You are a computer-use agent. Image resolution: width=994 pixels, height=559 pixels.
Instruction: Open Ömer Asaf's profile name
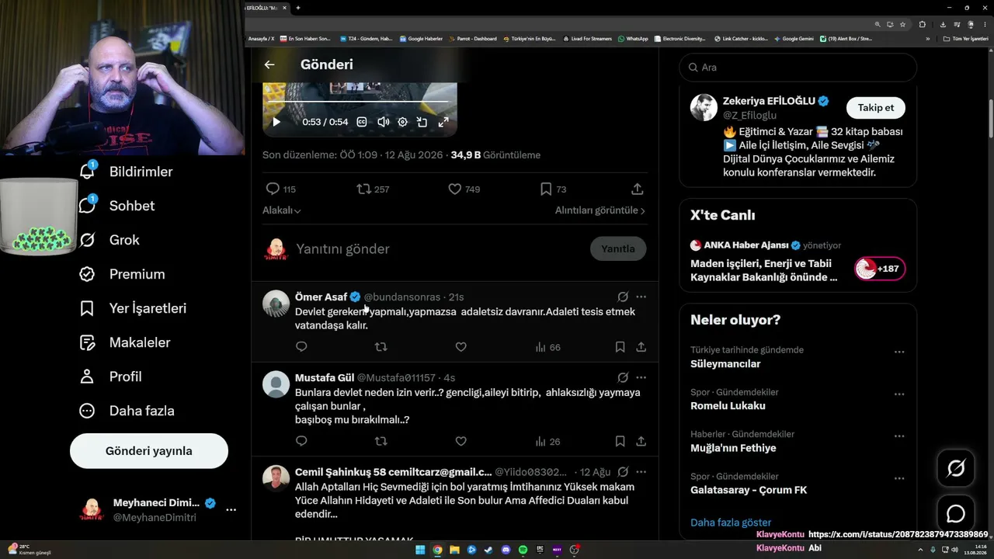pyautogui.click(x=321, y=297)
